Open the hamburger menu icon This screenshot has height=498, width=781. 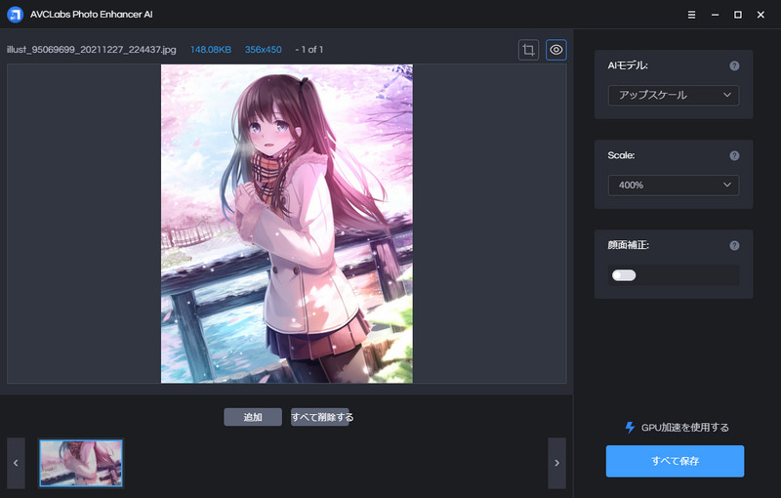click(x=691, y=15)
